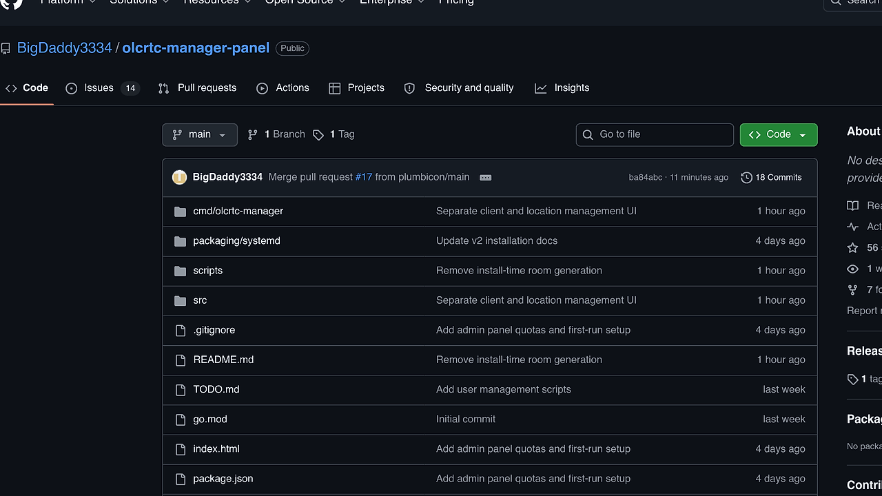
Task: Click the folder icon for packaging/systemd
Action: pos(181,241)
